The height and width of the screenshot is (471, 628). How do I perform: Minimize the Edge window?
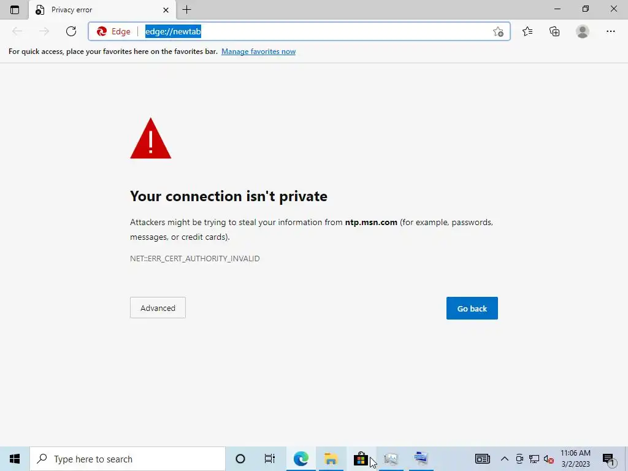click(557, 9)
